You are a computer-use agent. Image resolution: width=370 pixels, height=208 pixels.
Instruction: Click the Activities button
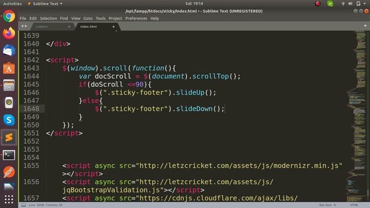tap(12, 3)
